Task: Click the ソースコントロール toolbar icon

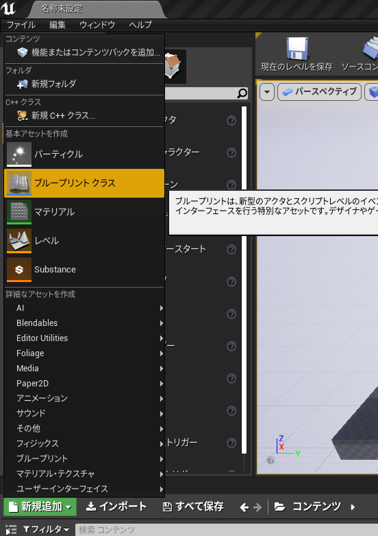Action: pyautogui.click(x=370, y=49)
